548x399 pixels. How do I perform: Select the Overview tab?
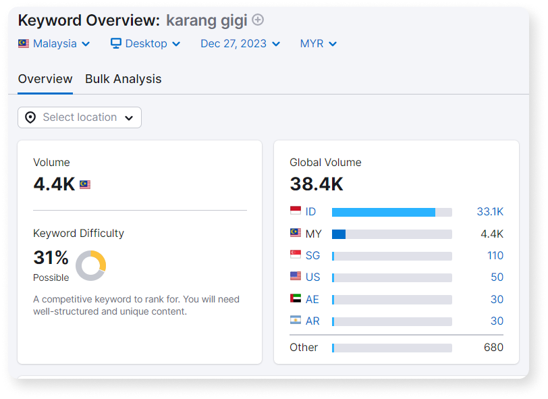coord(45,79)
